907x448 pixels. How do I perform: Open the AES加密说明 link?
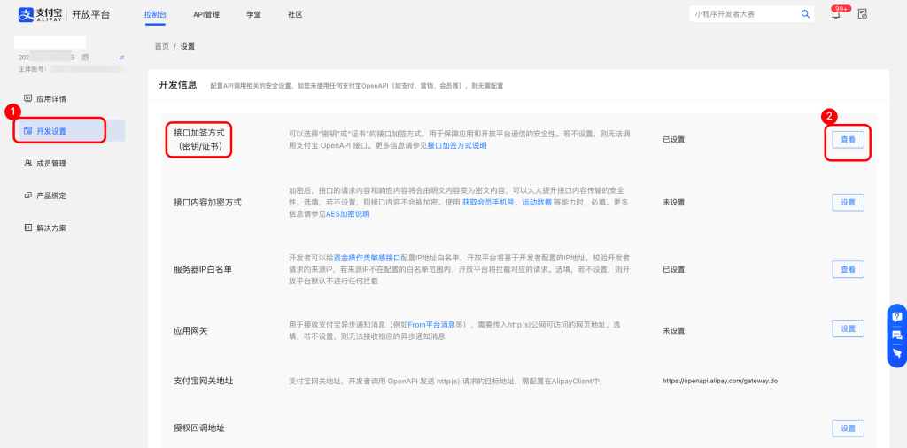tap(349, 213)
